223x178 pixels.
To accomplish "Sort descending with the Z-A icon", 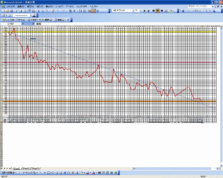I will (84, 11).
